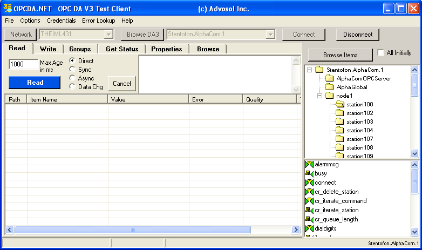Image resolution: width=422 pixels, height=250 pixels.
Task: Select the alarmmsg item icon
Action: (x=309, y=164)
